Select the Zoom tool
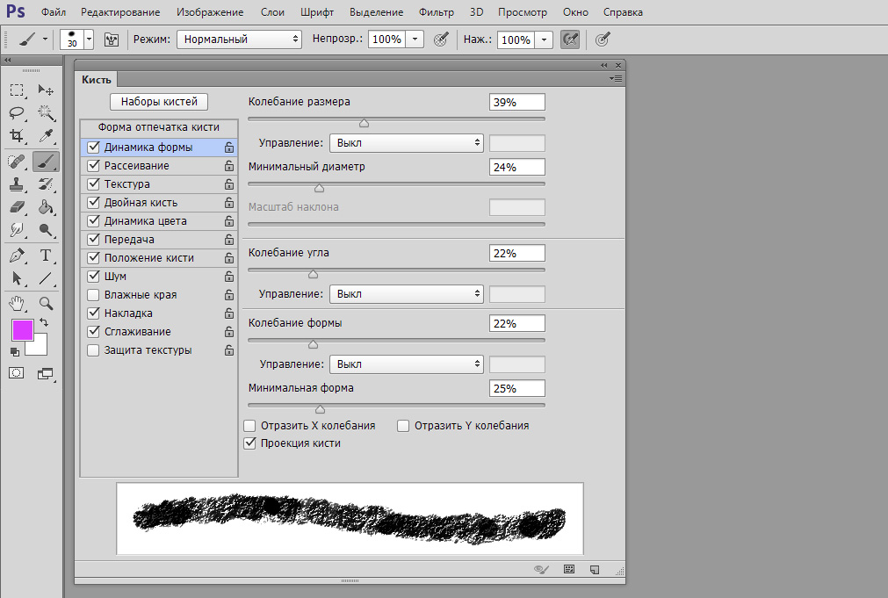 coord(46,303)
